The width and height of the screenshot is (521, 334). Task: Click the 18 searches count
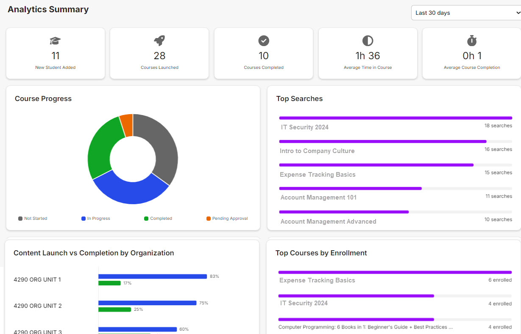click(x=498, y=126)
